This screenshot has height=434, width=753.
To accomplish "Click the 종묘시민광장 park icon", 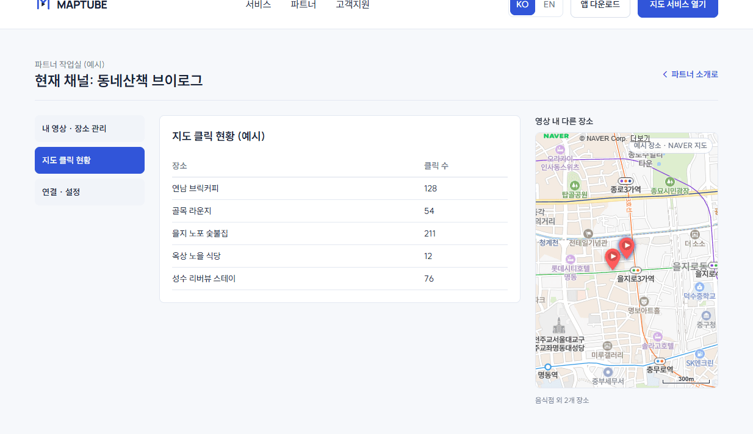I will click(x=669, y=181).
